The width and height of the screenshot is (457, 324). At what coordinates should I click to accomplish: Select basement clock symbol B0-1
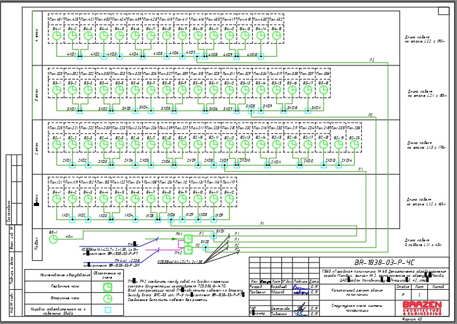(x=53, y=240)
